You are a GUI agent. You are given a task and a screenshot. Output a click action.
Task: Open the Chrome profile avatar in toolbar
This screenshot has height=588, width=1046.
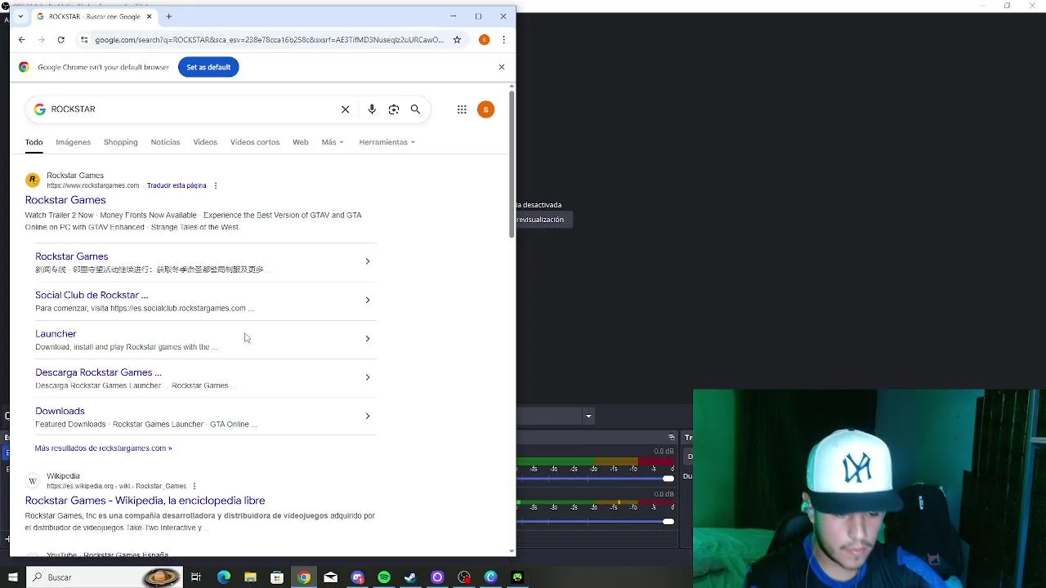pyautogui.click(x=484, y=39)
